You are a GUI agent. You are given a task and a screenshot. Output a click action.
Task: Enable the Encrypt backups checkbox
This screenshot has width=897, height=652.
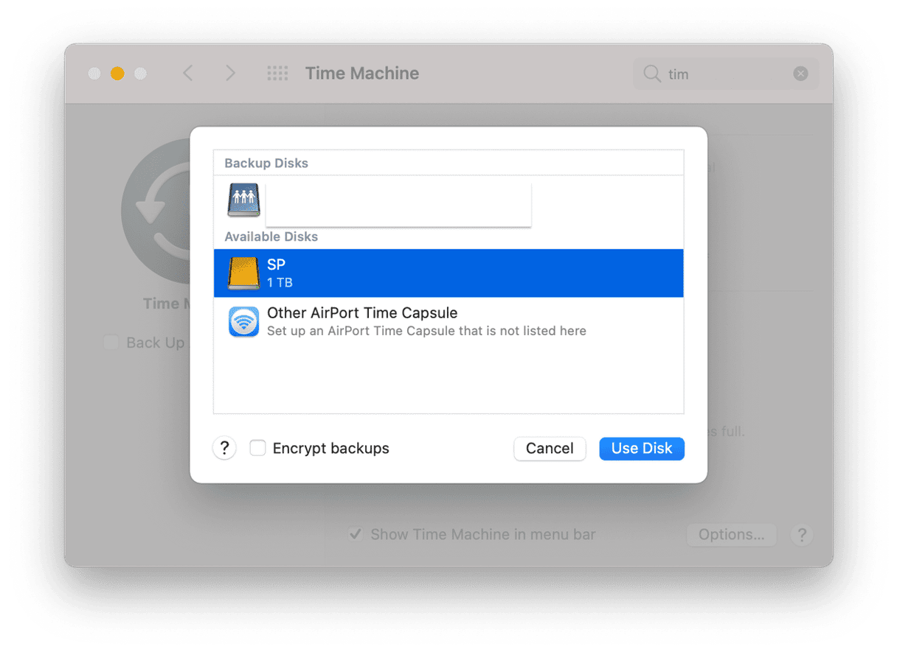257,448
